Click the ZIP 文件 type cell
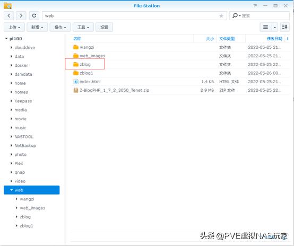Image resolution: width=294 pixels, height=246 pixels. tap(227, 90)
